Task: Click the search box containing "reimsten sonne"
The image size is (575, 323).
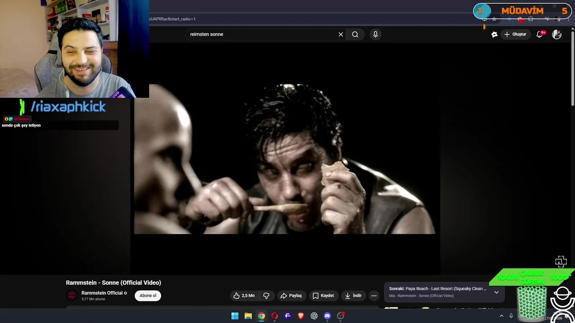Action: (265, 34)
